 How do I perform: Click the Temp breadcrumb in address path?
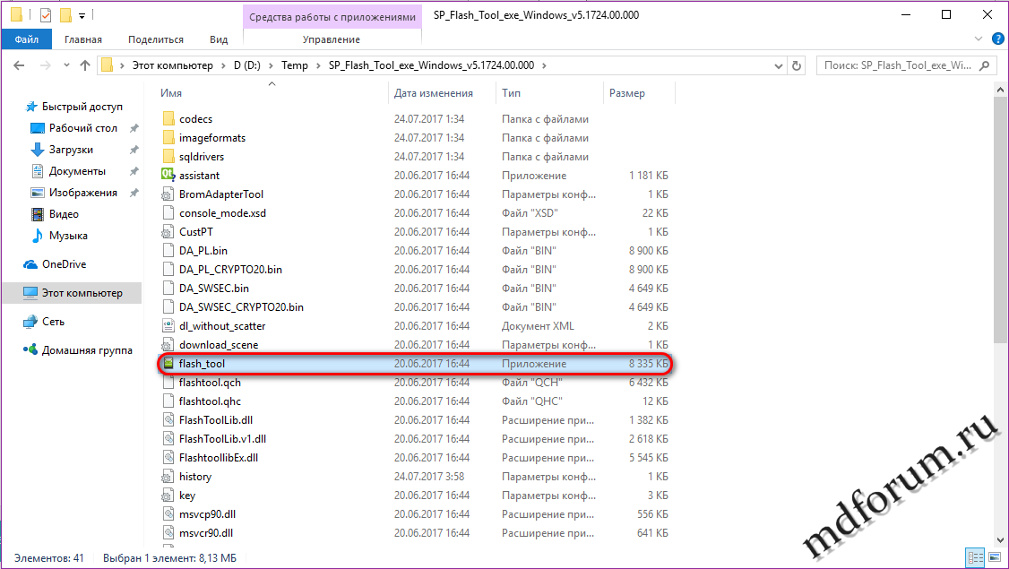click(x=294, y=65)
